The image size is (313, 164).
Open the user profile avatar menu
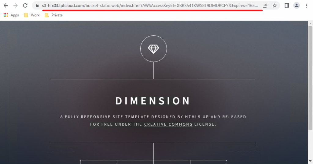coord(296,5)
